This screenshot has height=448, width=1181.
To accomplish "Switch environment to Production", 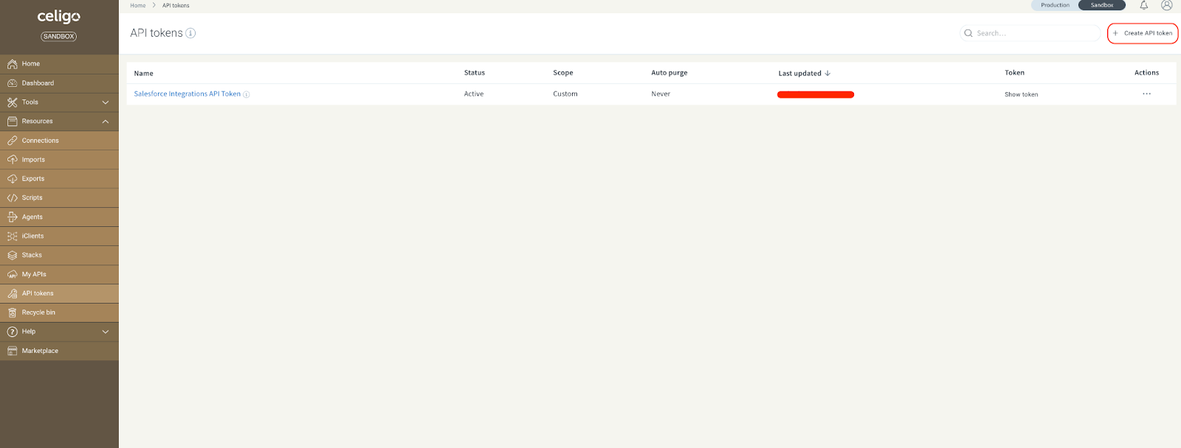I will point(1055,5).
